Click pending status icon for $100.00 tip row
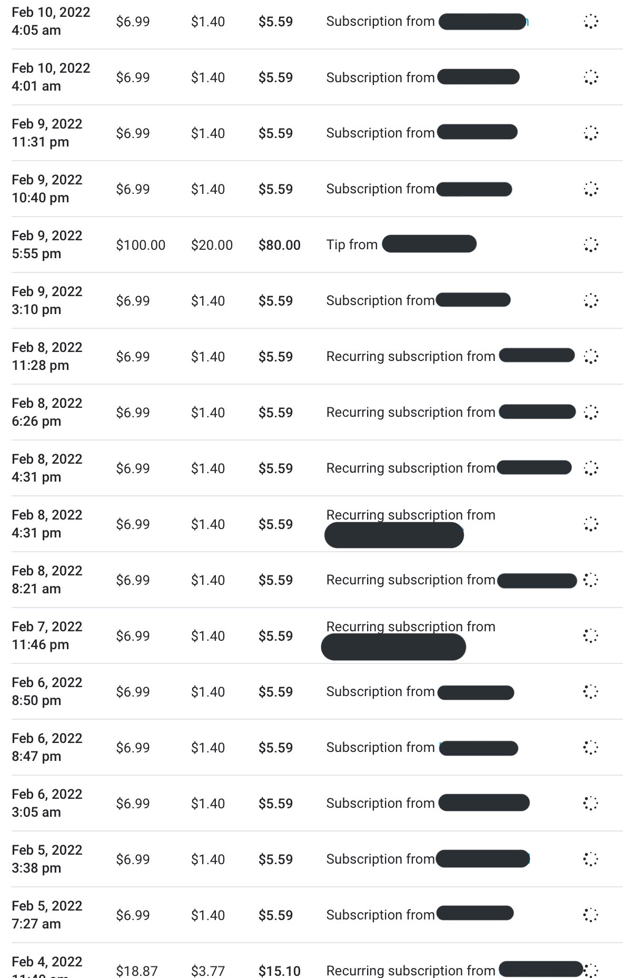This screenshot has width=623, height=978. [x=591, y=245]
